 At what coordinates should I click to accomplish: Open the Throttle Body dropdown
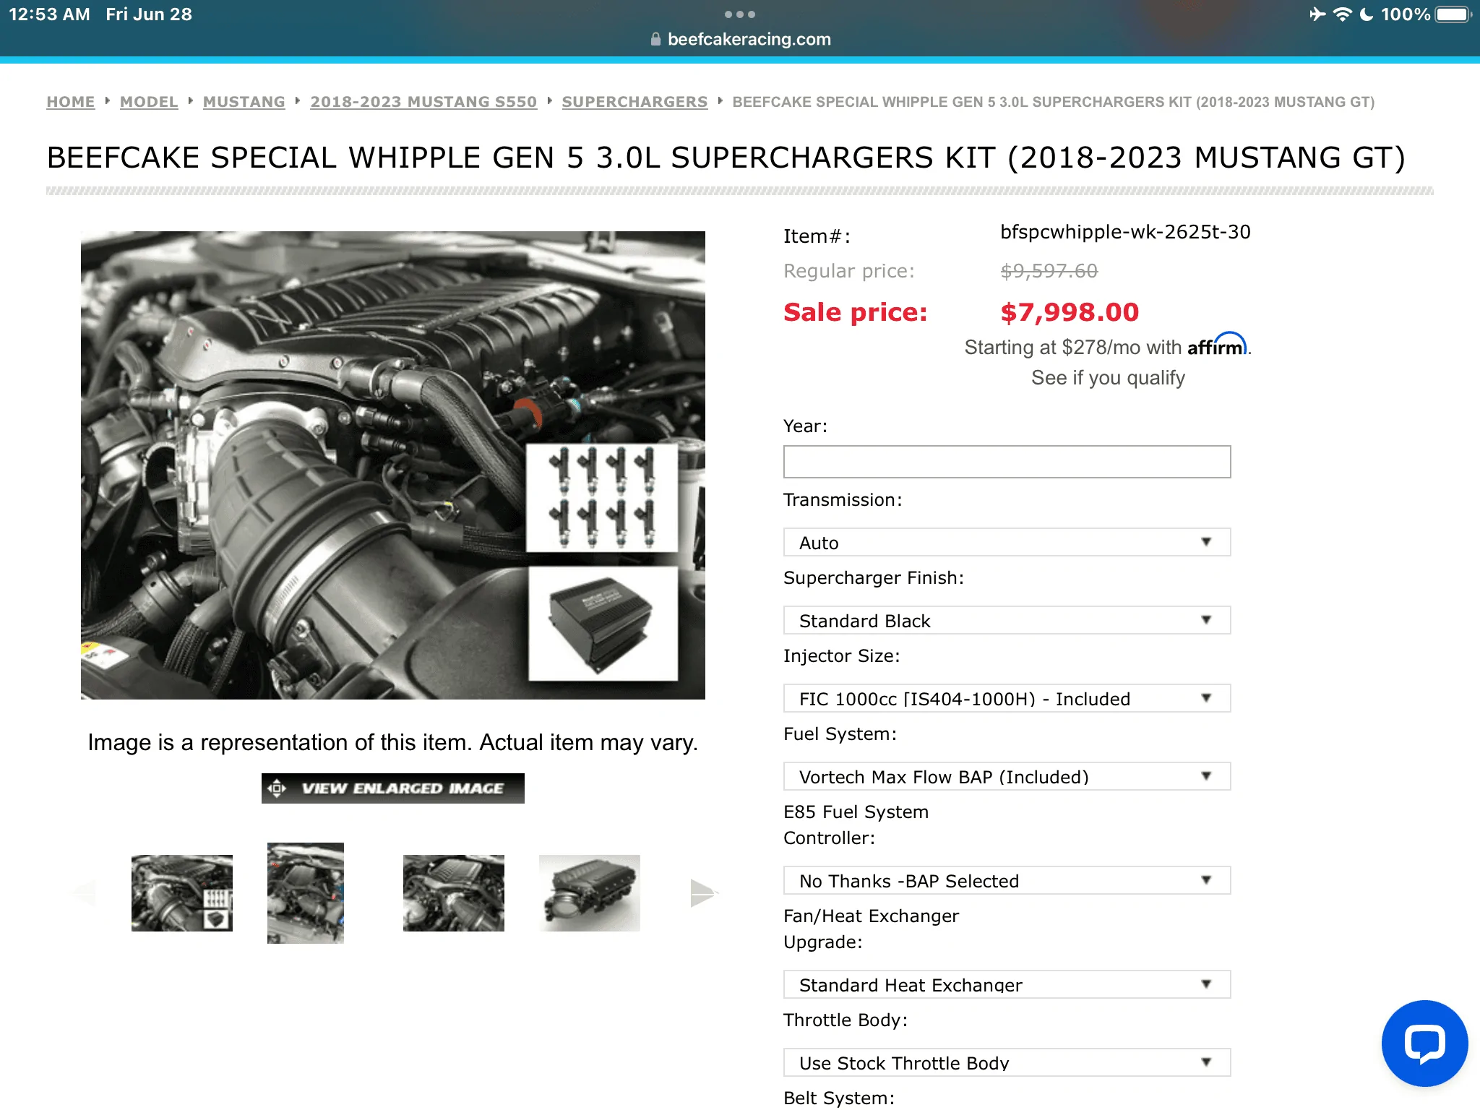[x=1007, y=1062]
